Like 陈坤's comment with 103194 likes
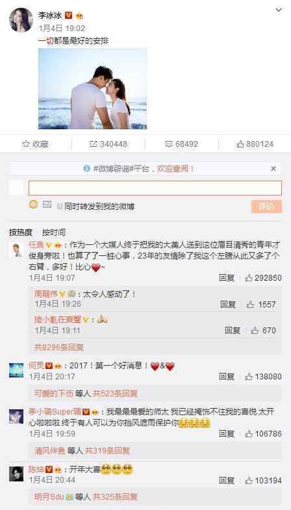Image resolution: width=291 pixels, height=510 pixels. [x=263, y=480]
